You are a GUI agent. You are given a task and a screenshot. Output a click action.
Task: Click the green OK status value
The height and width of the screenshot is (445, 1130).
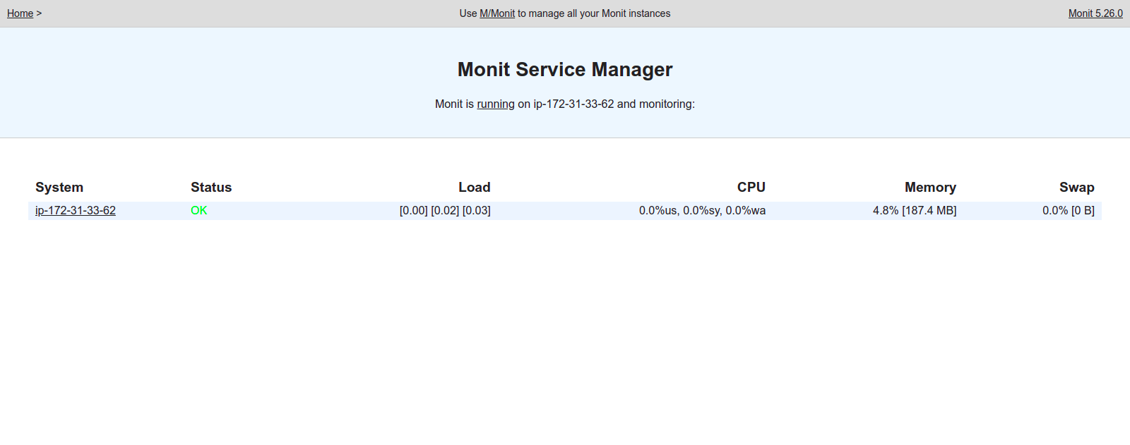pos(199,210)
